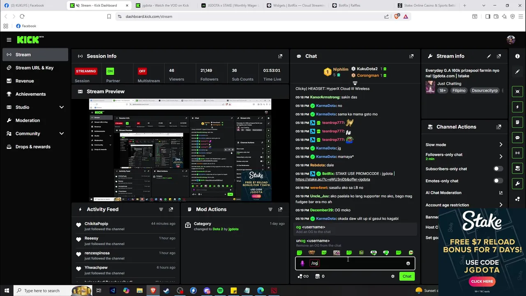Click the Brave Shields icon in address bar
The image size is (526, 296).
pos(397,16)
